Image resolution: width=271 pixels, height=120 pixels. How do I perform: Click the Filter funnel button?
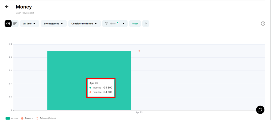click(x=111, y=24)
